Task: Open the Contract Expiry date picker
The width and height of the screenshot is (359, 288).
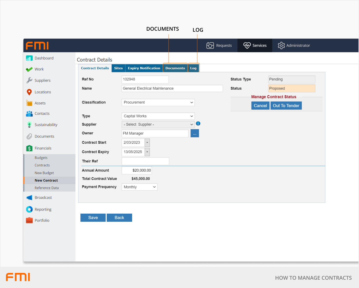Action: tap(147, 152)
